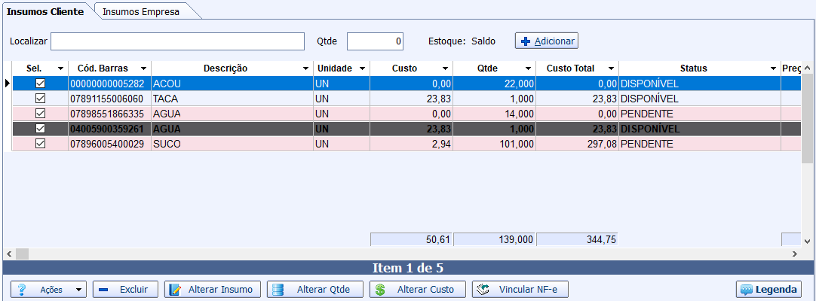
Task: Click the Vincular NF-e icon
Action: click(483, 290)
